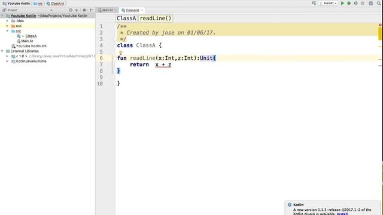The height and width of the screenshot is (215, 383).
Task: Click the Install link in Kotlin notification
Action: tap(342, 214)
